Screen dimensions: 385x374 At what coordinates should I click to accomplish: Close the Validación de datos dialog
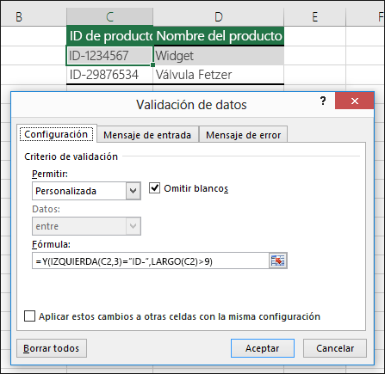coord(355,101)
